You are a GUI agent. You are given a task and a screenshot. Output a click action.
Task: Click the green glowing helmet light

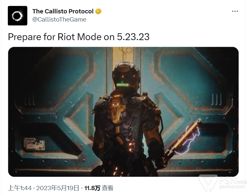point(122,85)
